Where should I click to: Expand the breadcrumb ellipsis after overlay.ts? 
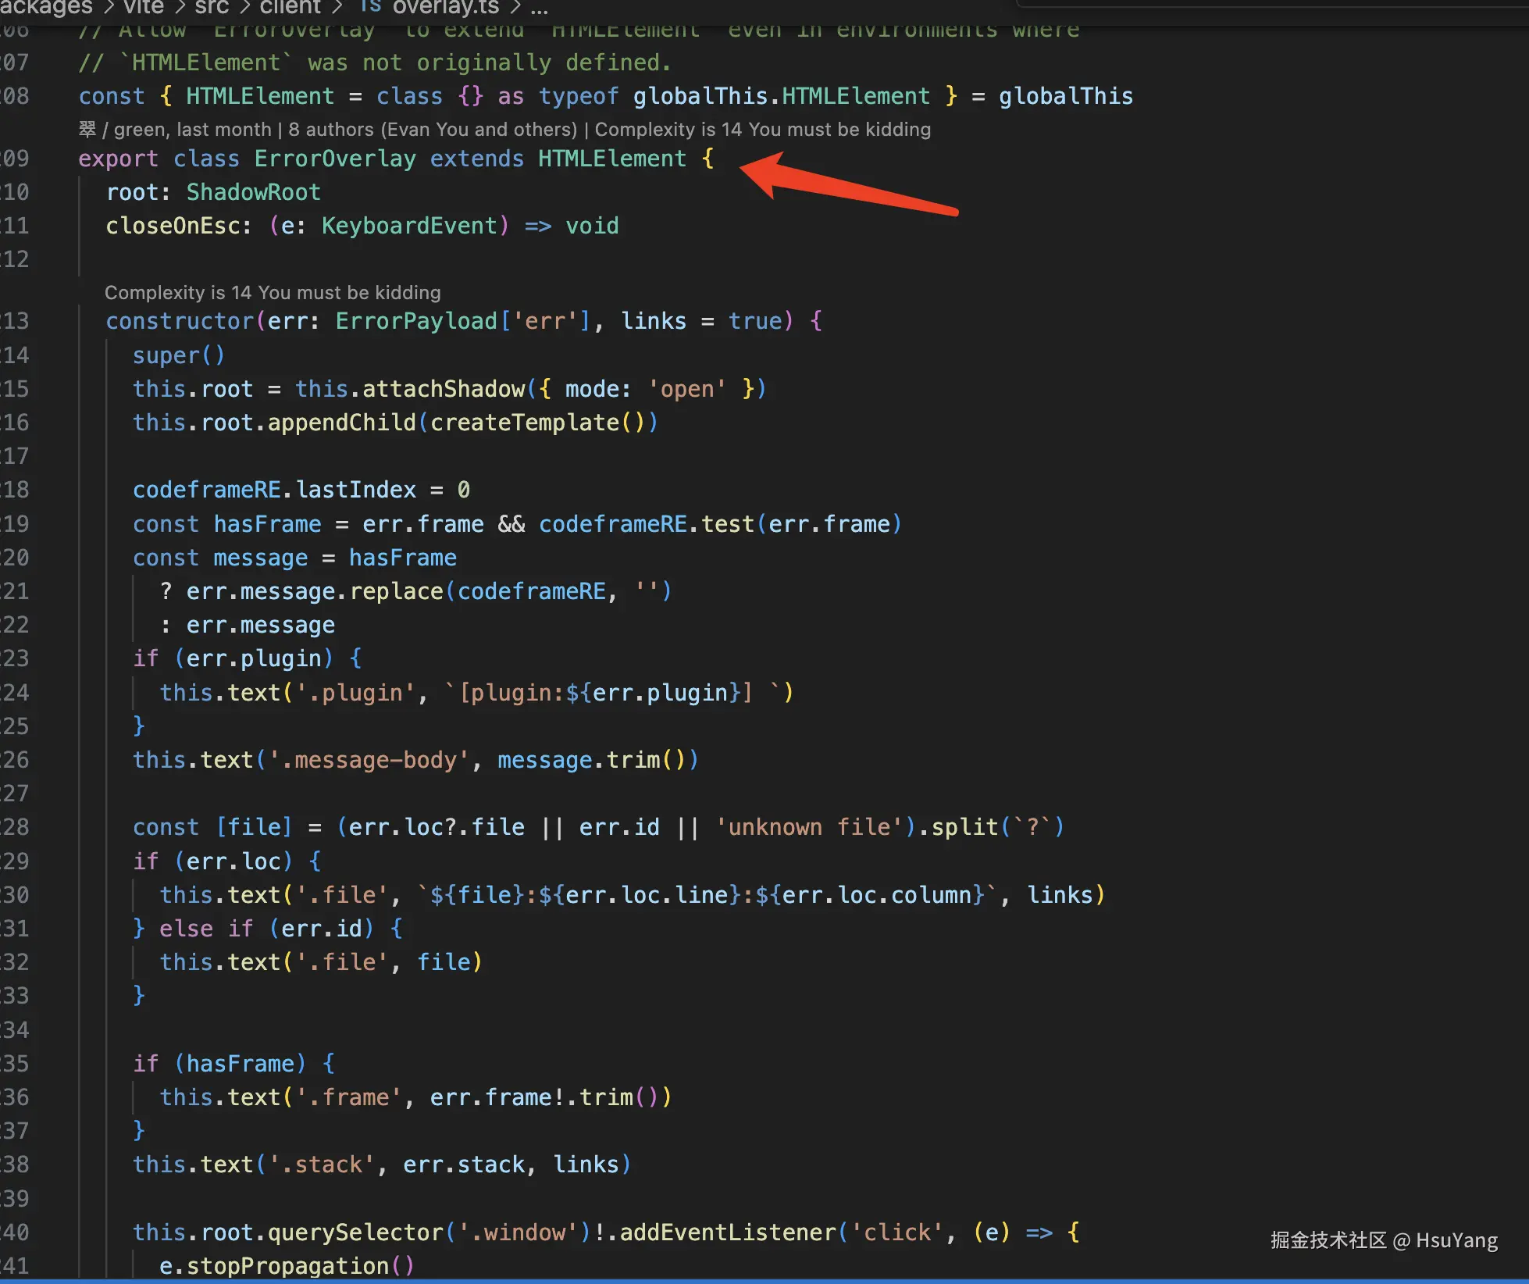[x=539, y=8]
